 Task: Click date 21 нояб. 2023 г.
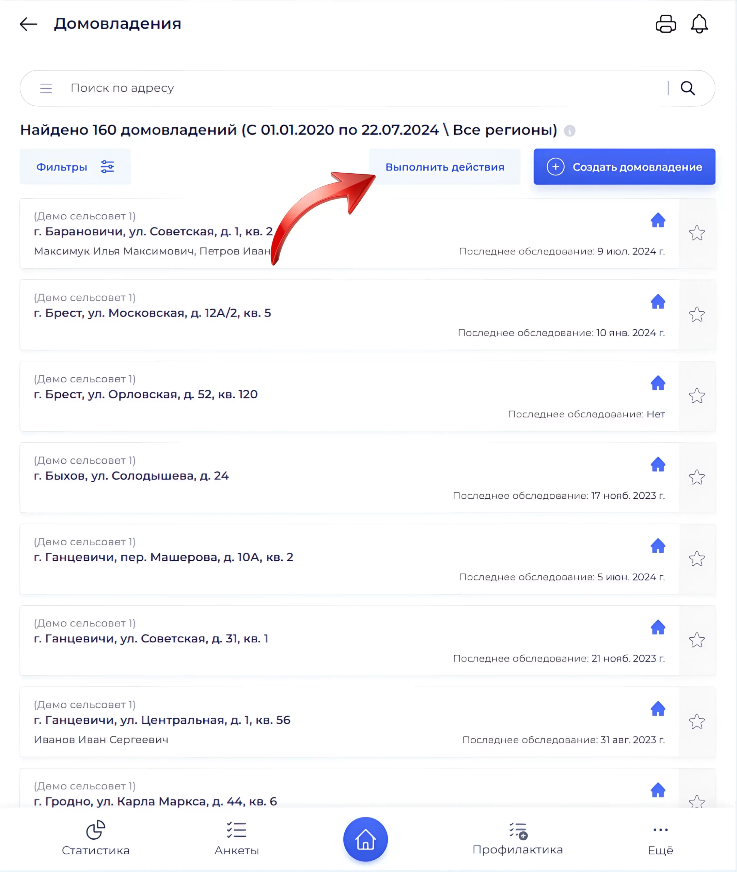[628, 659]
